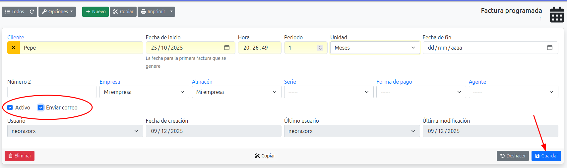Expand the Unidad dropdown showing Meses

(375, 48)
